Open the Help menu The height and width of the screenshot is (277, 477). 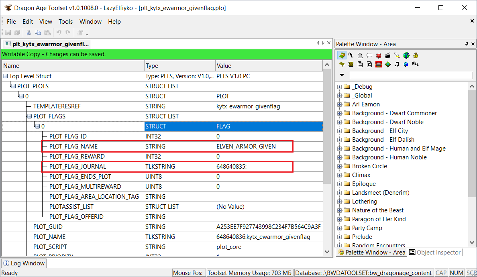[114, 22]
